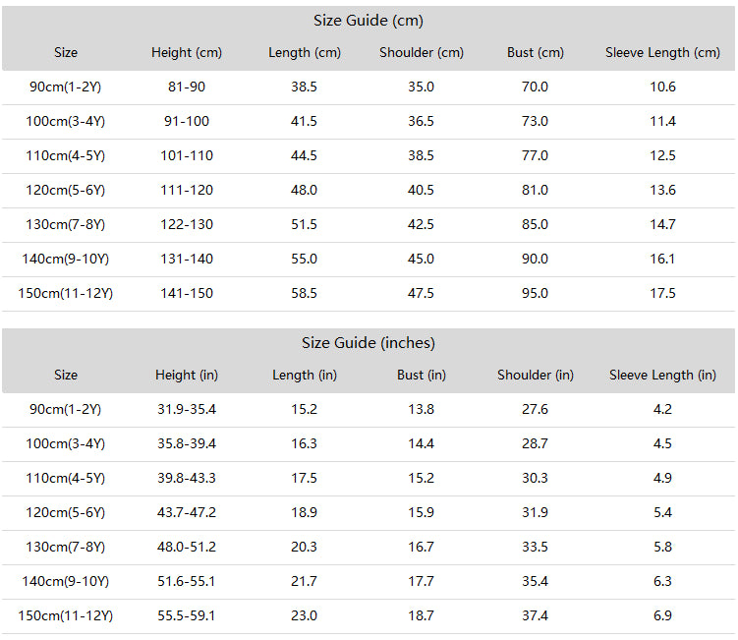Select the Height (cm) column header
738x640 pixels.
(187, 53)
